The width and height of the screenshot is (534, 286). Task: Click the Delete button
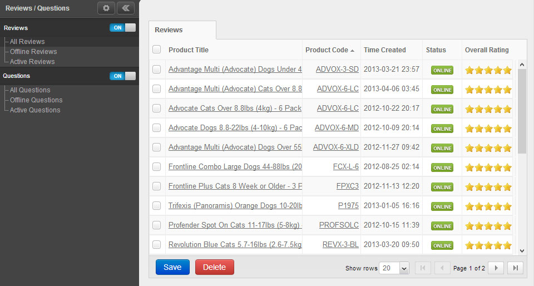pos(215,267)
